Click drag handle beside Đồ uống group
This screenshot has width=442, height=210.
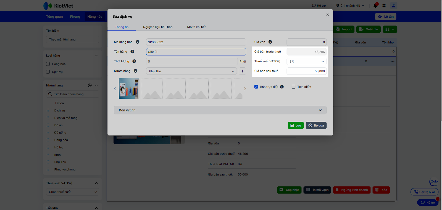click(x=48, y=132)
